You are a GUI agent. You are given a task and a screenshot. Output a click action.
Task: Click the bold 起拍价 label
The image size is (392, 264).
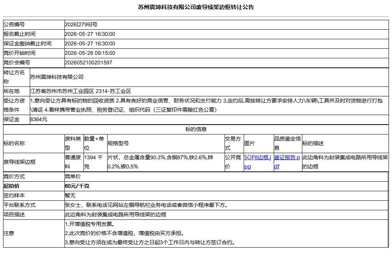coord(11,186)
